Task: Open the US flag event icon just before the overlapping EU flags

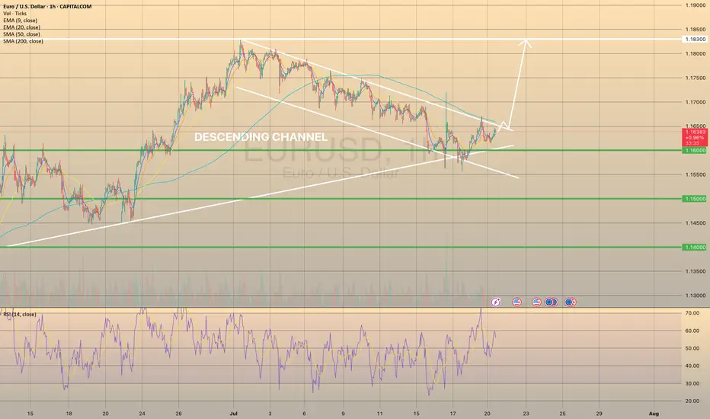Action: [536, 302]
